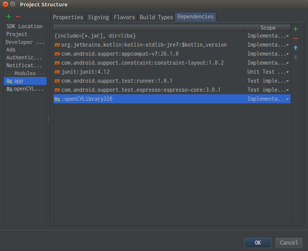The image size is (308, 251).
Task: Select the kotlin-stdlib-jre7 dependency text
Action: 144,45
